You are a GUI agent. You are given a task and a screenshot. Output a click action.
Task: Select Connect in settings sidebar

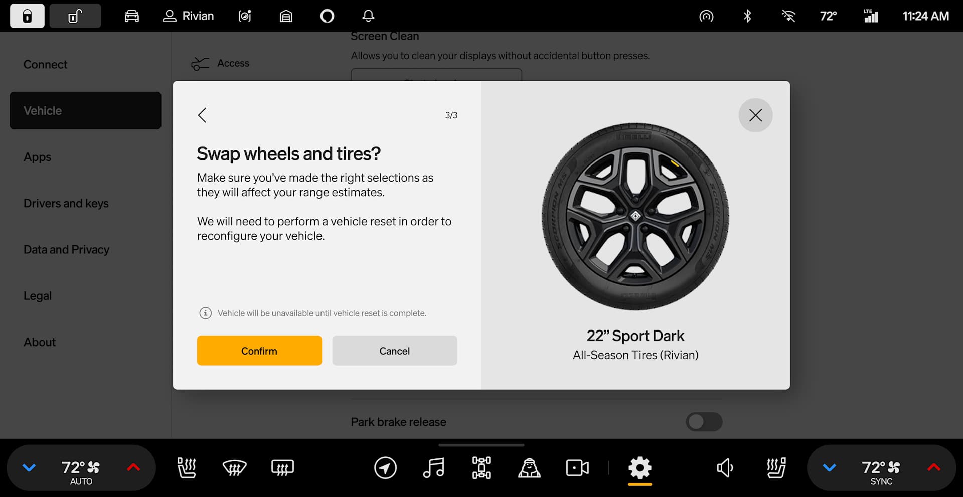pyautogui.click(x=45, y=64)
